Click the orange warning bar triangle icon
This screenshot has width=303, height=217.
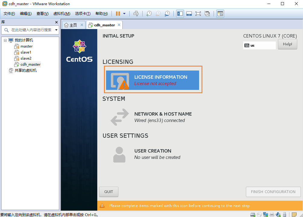point(102,205)
